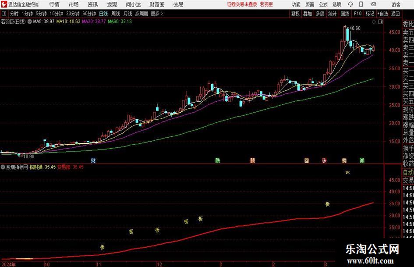Switch to 15分钟 period tab
414x267 pixels.
pyautogui.click(x=57, y=14)
